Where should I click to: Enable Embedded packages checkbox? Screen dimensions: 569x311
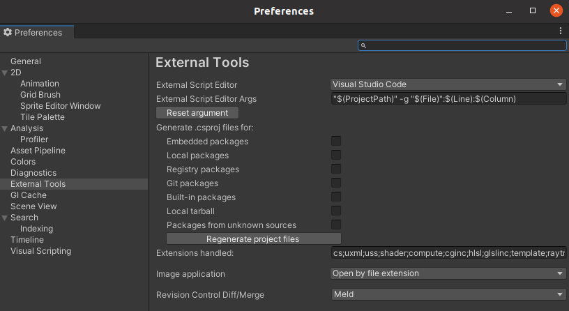click(x=336, y=142)
